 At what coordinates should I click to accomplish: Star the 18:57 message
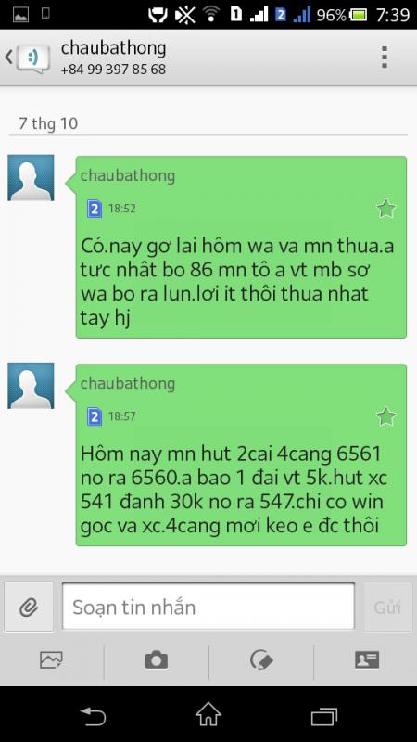tap(385, 416)
